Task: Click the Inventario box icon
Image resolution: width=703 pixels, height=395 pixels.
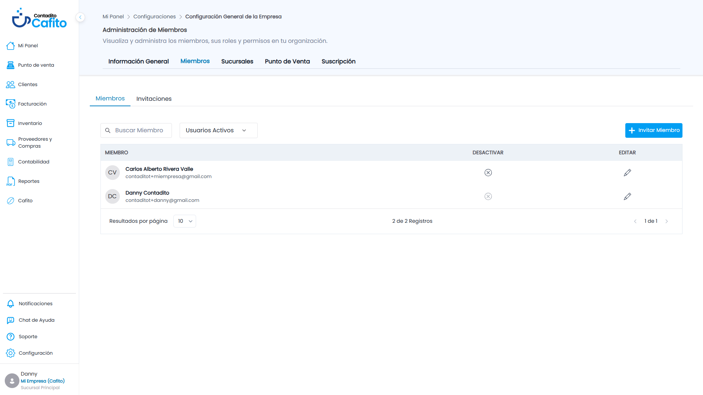Action: (11, 123)
